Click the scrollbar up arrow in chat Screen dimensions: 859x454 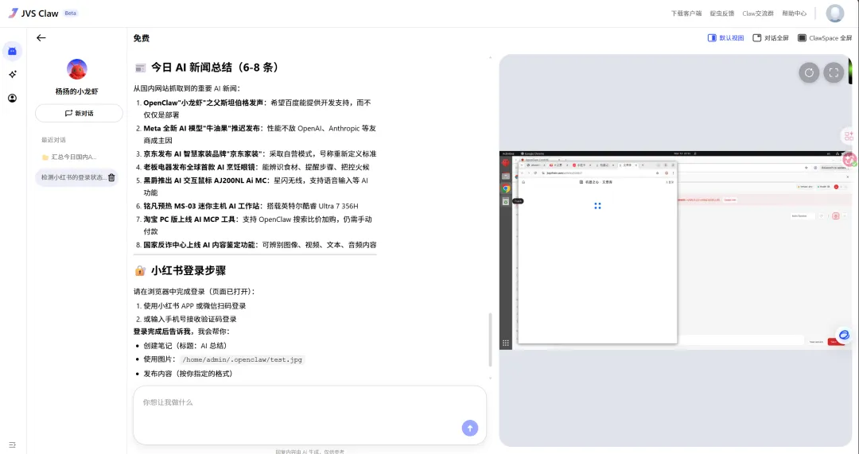coord(490,57)
